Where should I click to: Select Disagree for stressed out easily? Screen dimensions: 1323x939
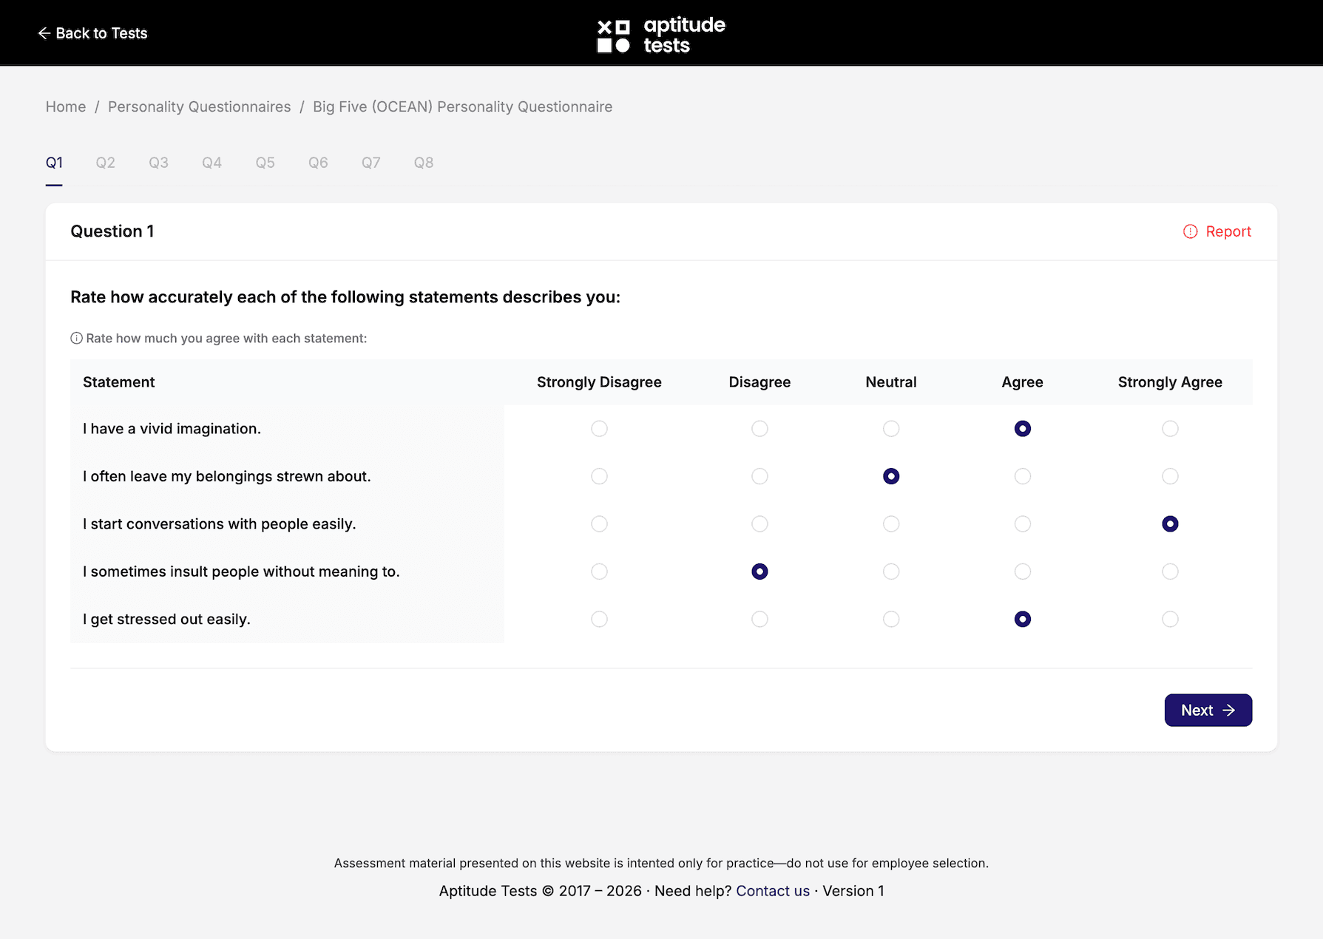click(759, 619)
